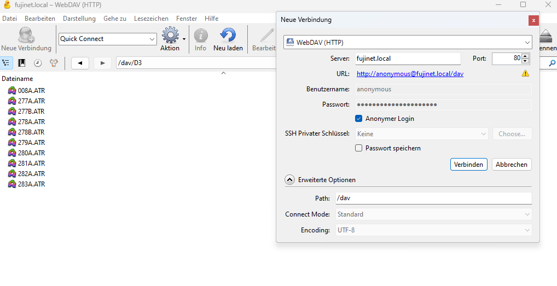Click the Abbrechen button
Screen dimensions: 557x286
pos(512,164)
